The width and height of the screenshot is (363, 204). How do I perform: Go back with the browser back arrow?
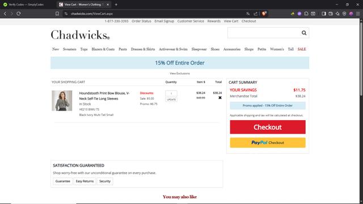(5, 14)
